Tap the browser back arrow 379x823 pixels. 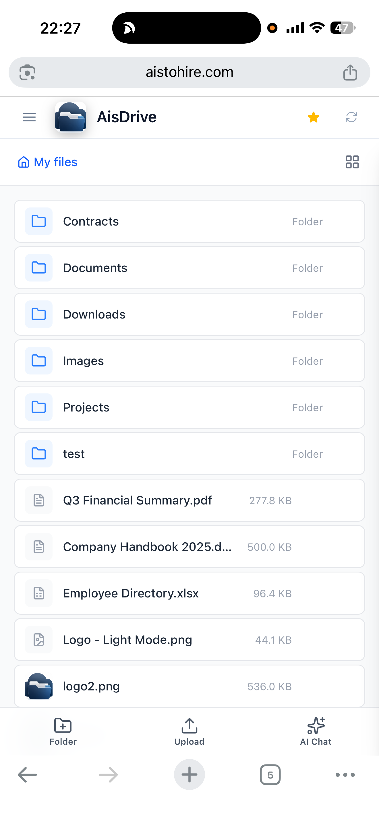tap(28, 775)
